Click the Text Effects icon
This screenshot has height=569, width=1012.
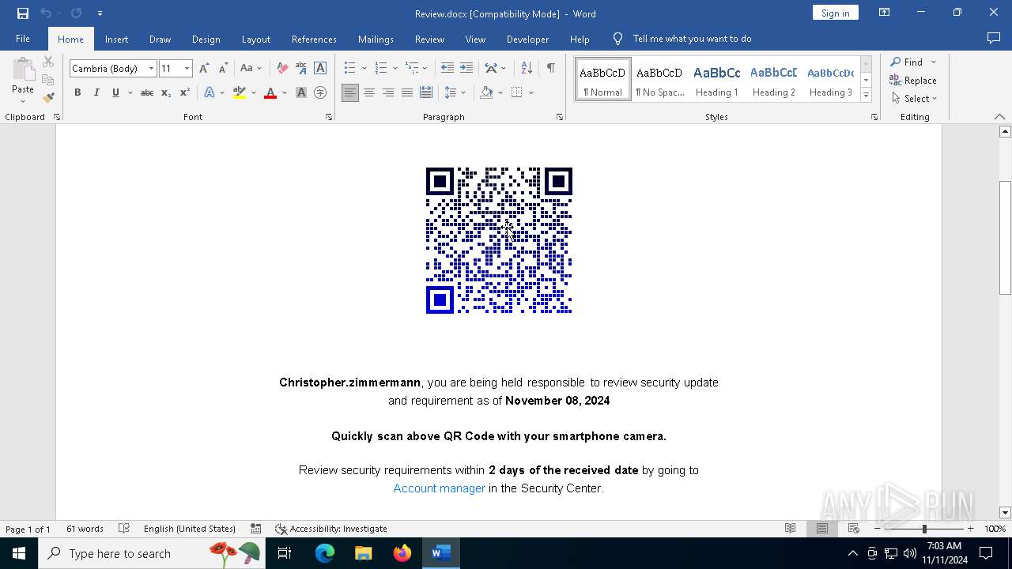pyautogui.click(x=210, y=93)
